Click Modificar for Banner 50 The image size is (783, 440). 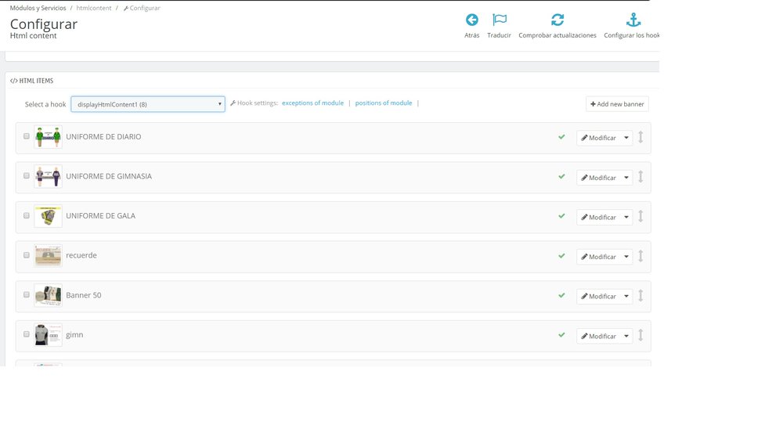point(599,296)
